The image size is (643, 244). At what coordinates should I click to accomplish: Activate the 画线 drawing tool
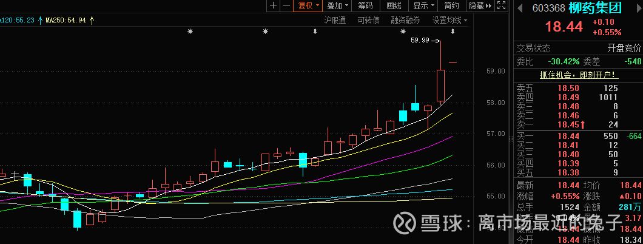click(x=394, y=5)
